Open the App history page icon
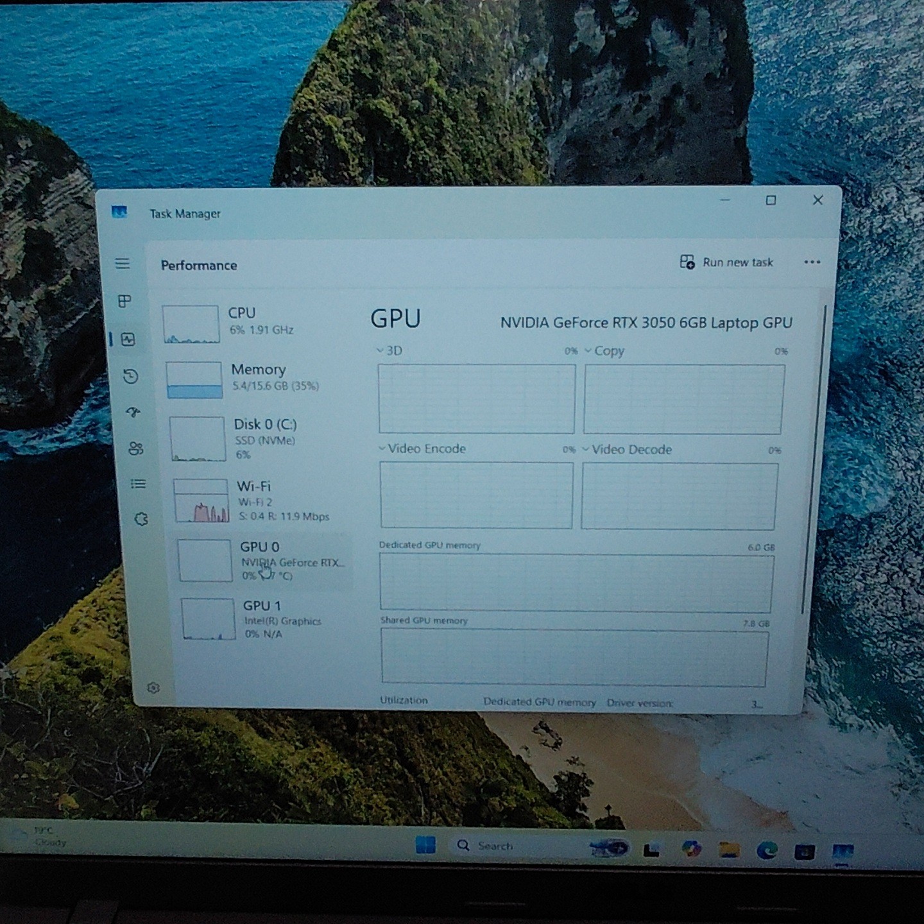Viewport: 924px width, 924px height. point(130,376)
